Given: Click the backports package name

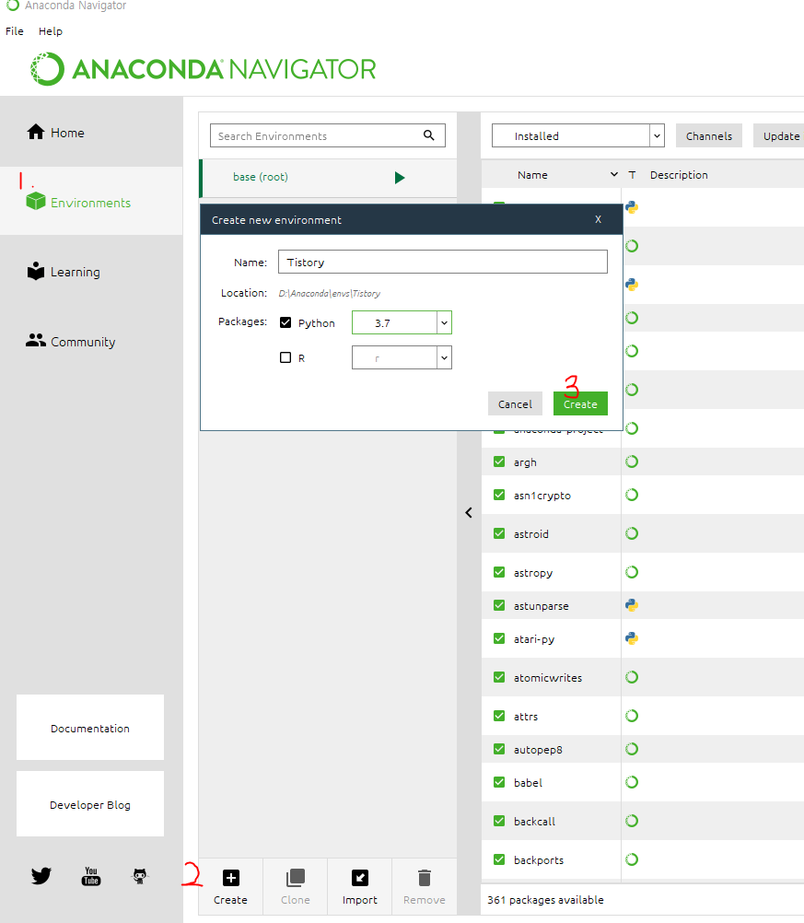Looking at the screenshot, I should [539, 860].
